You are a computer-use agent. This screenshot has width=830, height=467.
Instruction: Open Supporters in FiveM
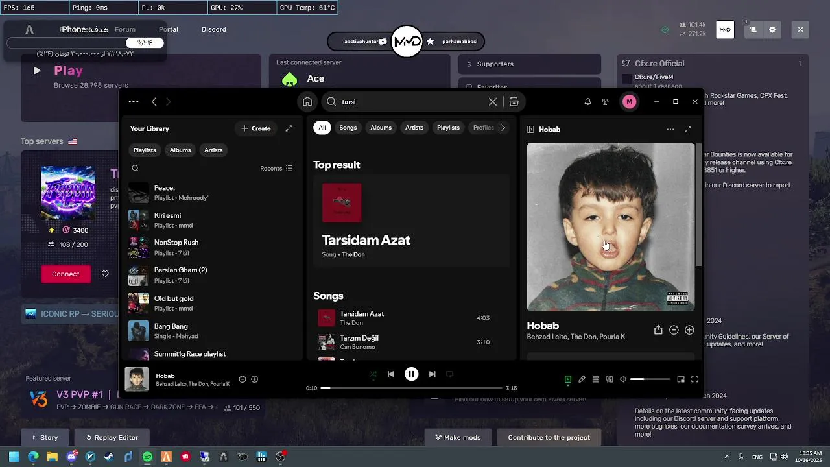click(530, 64)
